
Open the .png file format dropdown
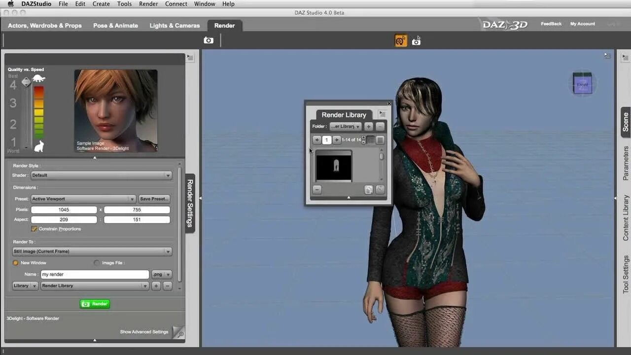[161, 275]
